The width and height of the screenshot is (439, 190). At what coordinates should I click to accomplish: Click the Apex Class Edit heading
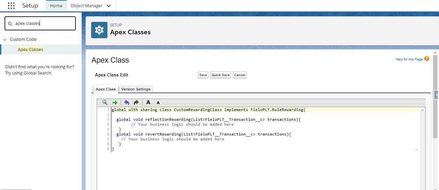pyautogui.click(x=112, y=75)
